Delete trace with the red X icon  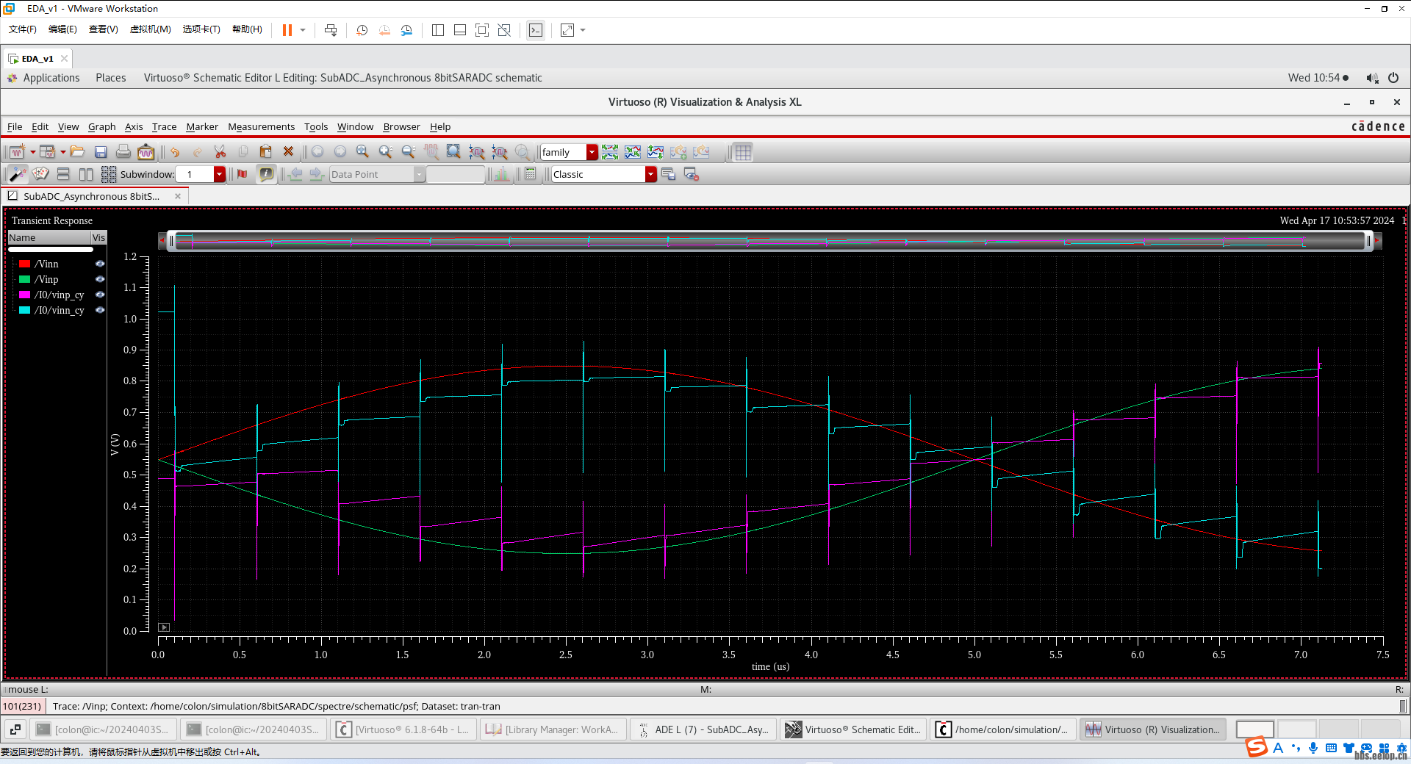coord(288,151)
